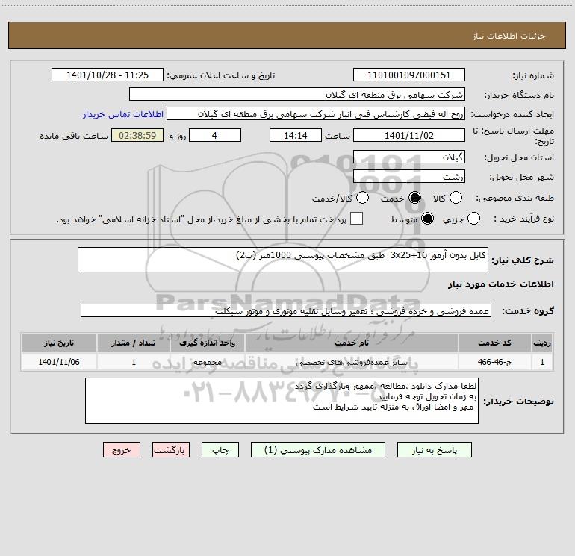The image size is (575, 556).
Task: Click the days remaining field 4
Action: 215,135
